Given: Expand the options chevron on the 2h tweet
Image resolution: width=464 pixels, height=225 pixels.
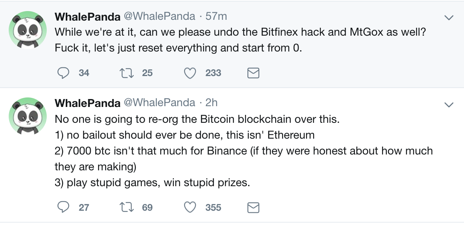Looking at the screenshot, I should click(449, 105).
